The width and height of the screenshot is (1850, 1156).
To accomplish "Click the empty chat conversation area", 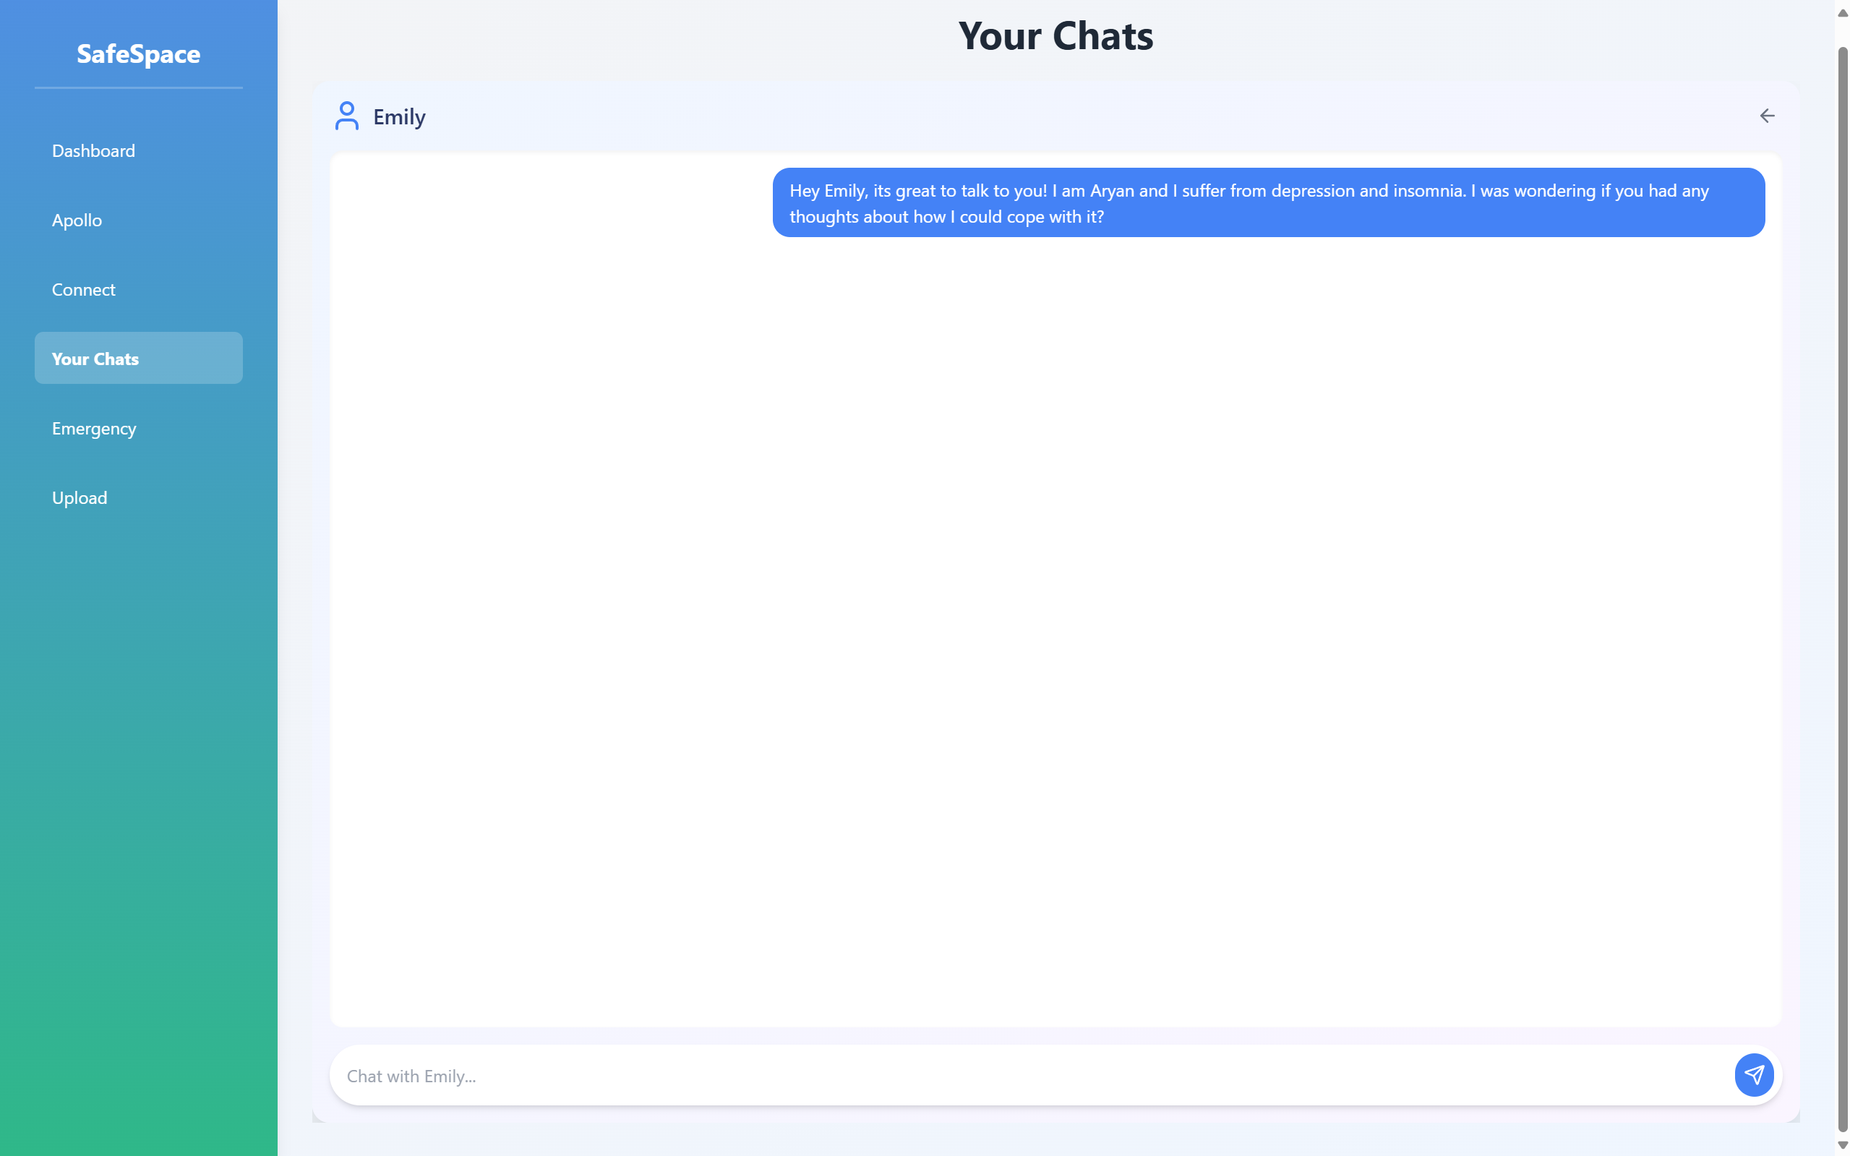I will point(1055,627).
